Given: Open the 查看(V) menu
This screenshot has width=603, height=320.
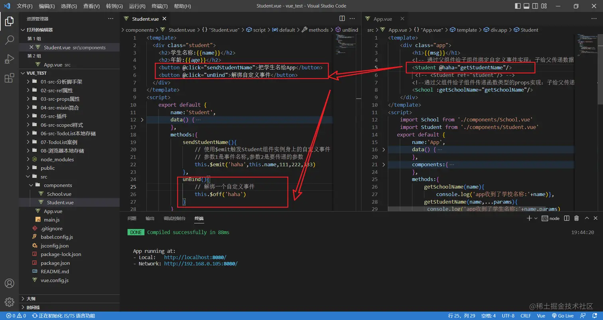Looking at the screenshot, I should click(x=92, y=6).
